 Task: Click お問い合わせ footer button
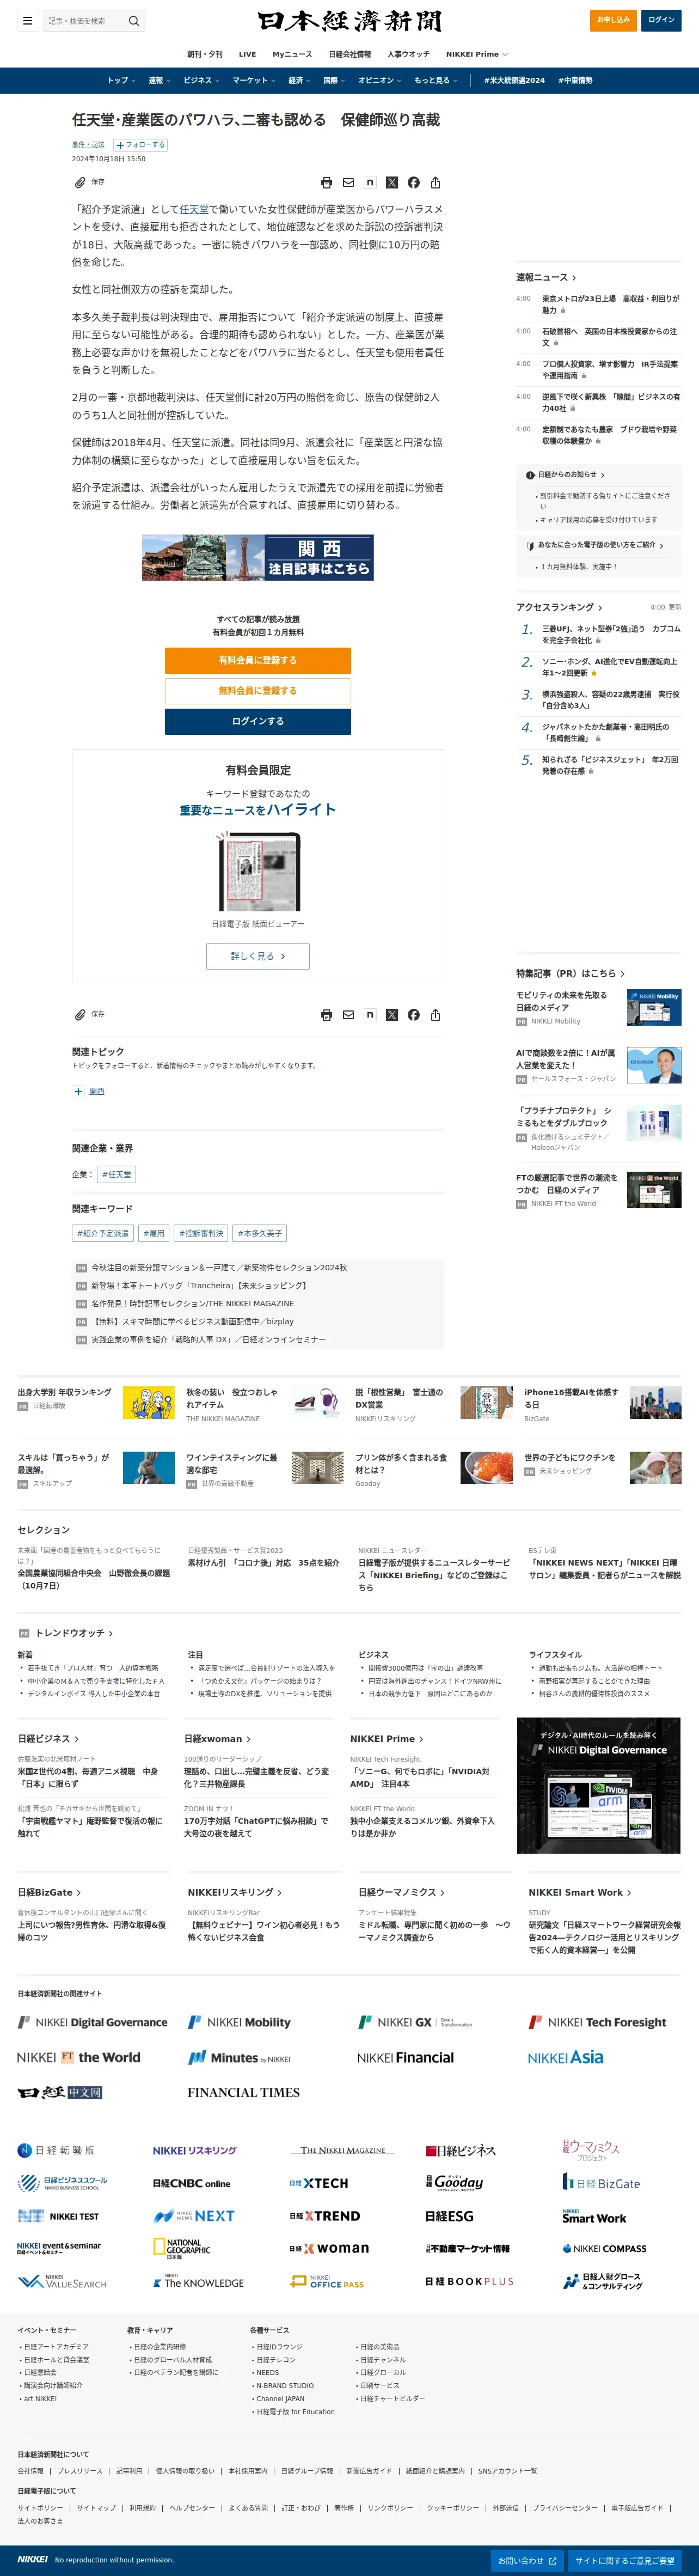pyautogui.click(x=527, y=2561)
